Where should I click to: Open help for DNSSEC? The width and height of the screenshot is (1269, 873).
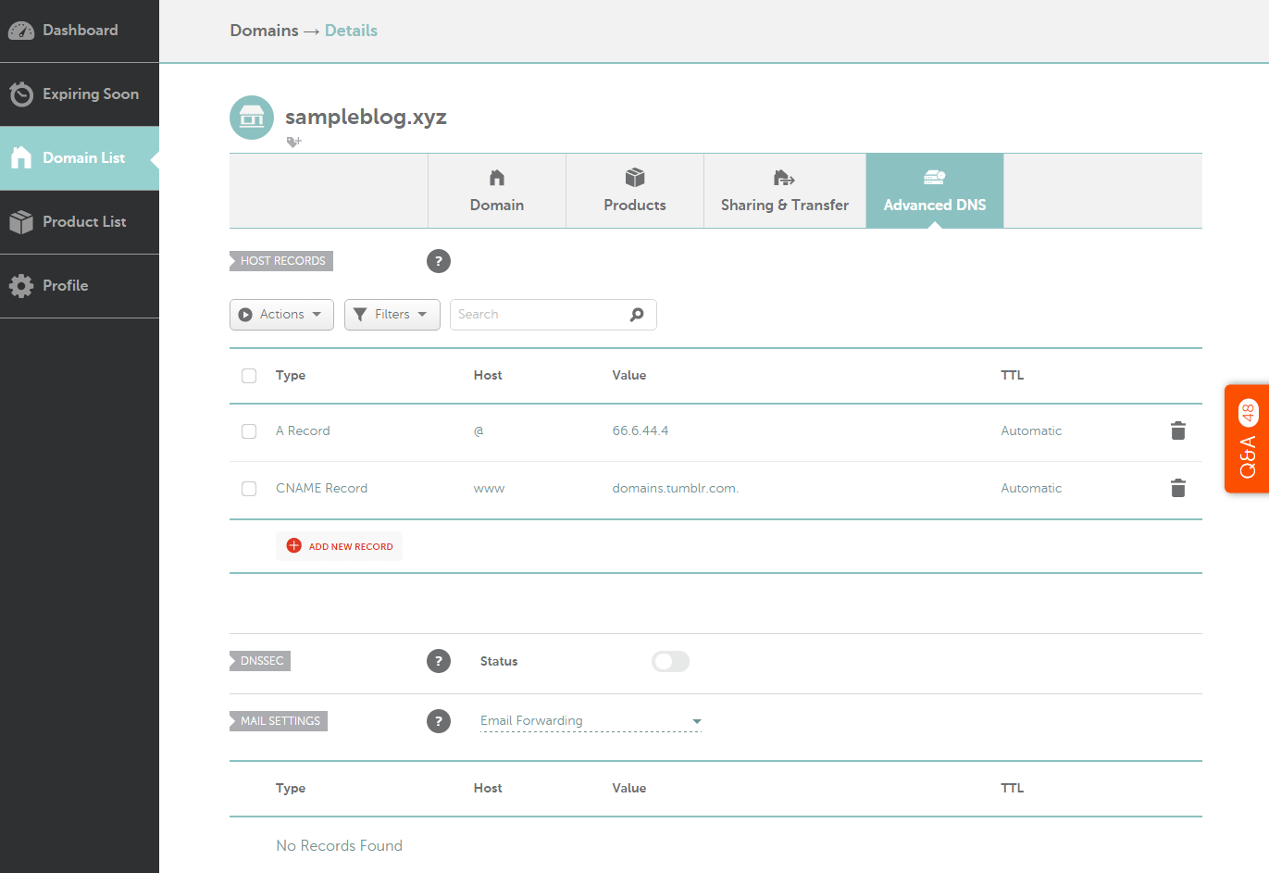click(x=439, y=661)
